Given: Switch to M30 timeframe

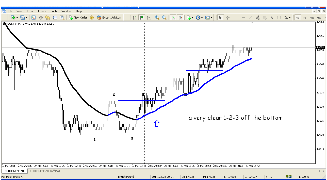Looking at the screenshot, I should point(319,18).
